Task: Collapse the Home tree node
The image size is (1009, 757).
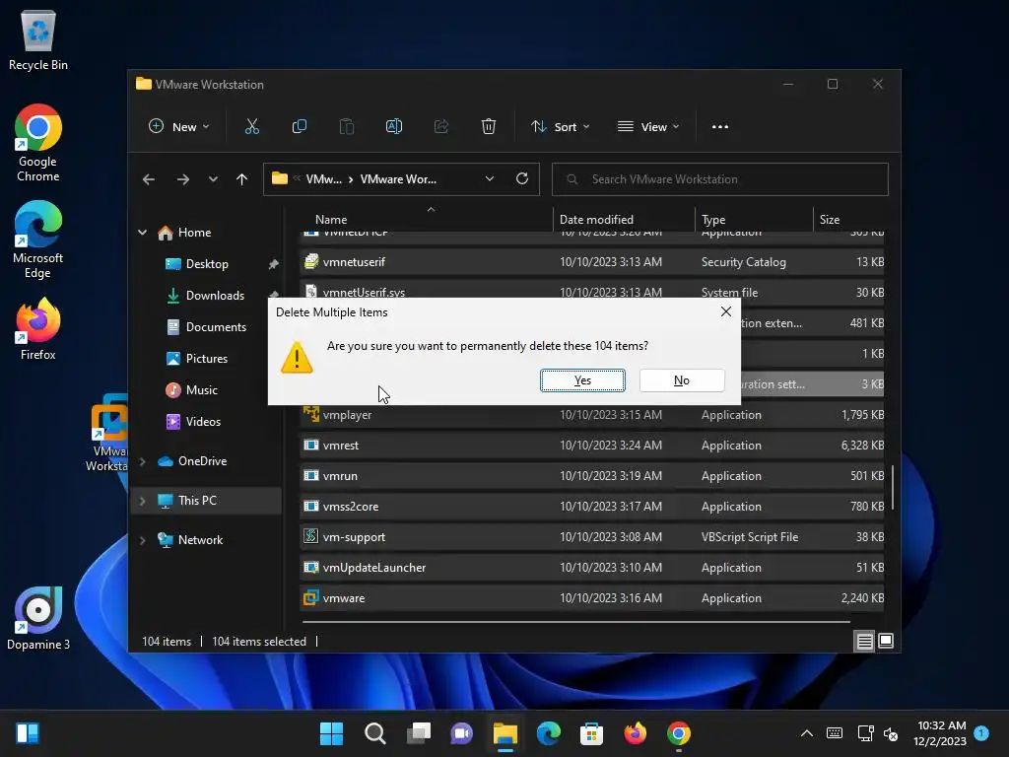Action: tap(142, 233)
